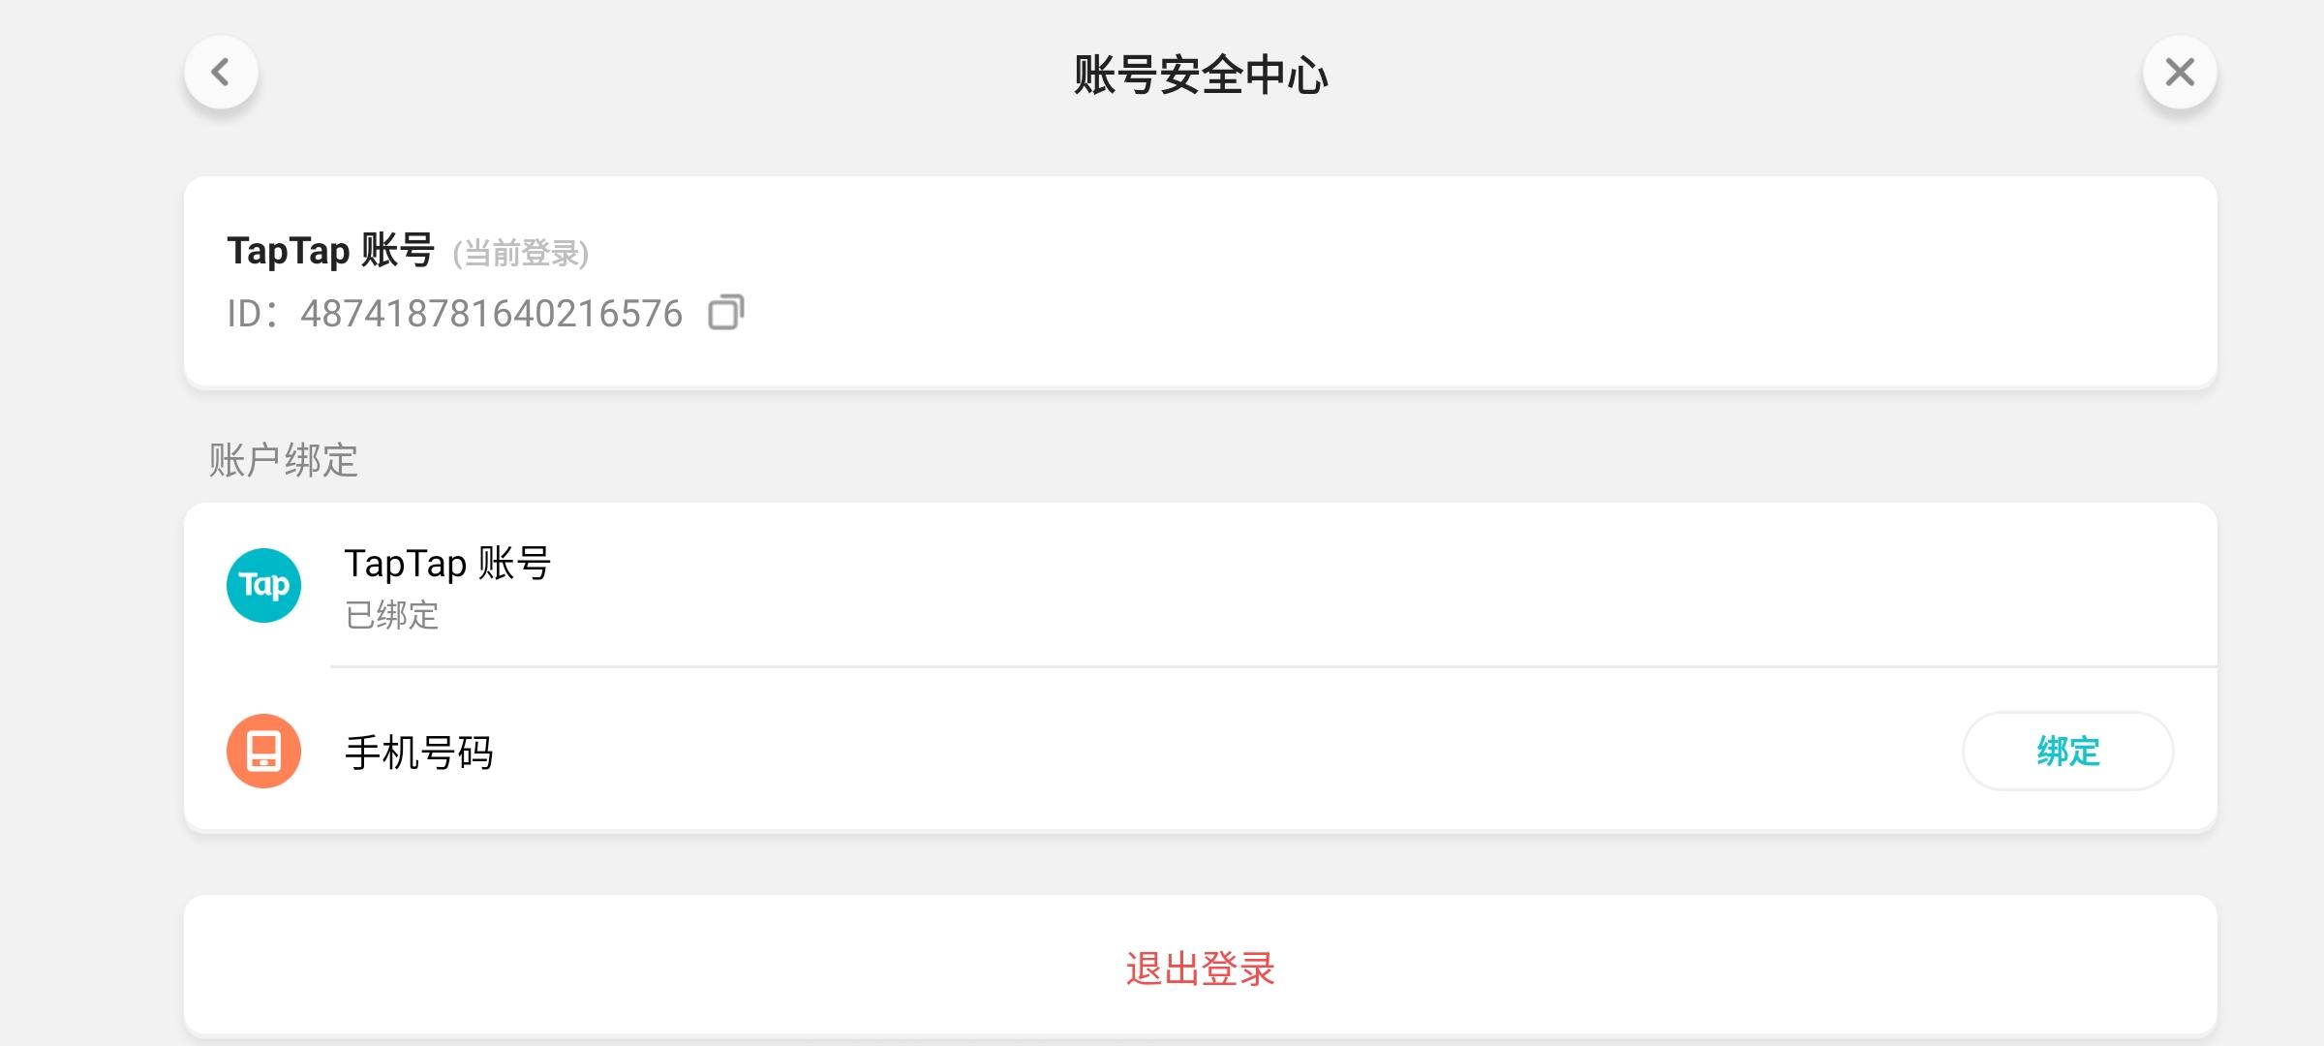Go back using the left chevron button

[221, 73]
